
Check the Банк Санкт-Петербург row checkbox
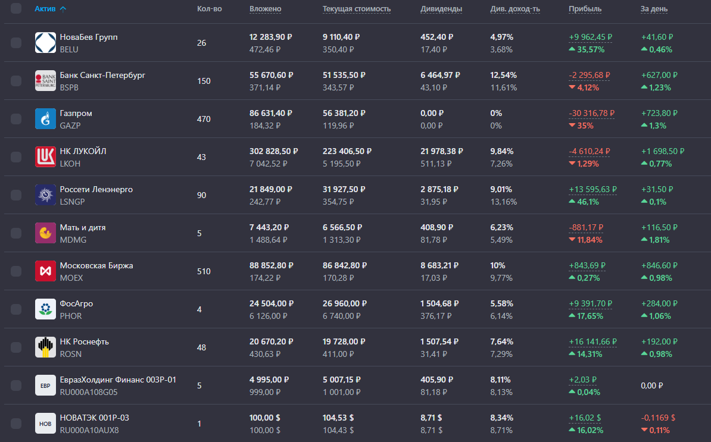(16, 81)
